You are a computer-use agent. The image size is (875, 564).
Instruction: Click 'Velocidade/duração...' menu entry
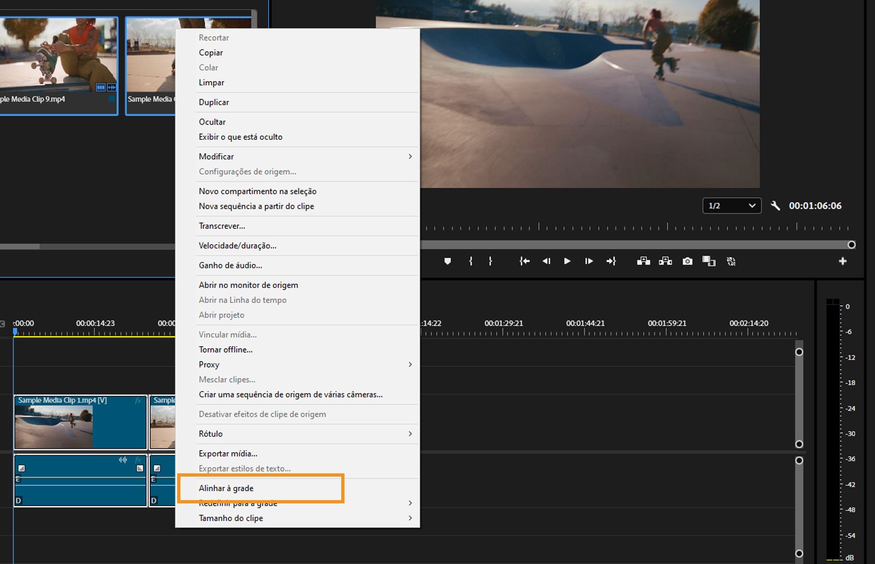237,246
